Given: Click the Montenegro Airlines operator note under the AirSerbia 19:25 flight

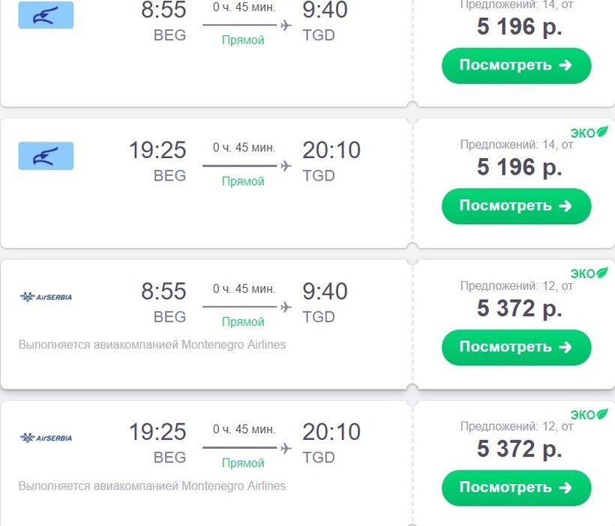Looking at the screenshot, I should 152,486.
